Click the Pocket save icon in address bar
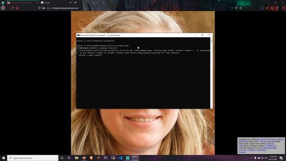The height and width of the screenshot is (161, 286). click(x=236, y=8)
